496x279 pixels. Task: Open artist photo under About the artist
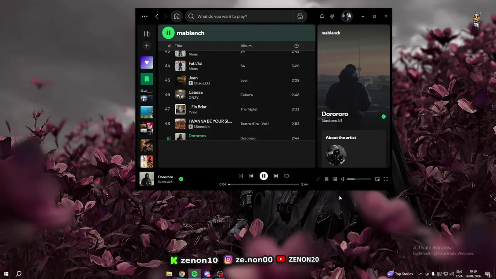336,155
